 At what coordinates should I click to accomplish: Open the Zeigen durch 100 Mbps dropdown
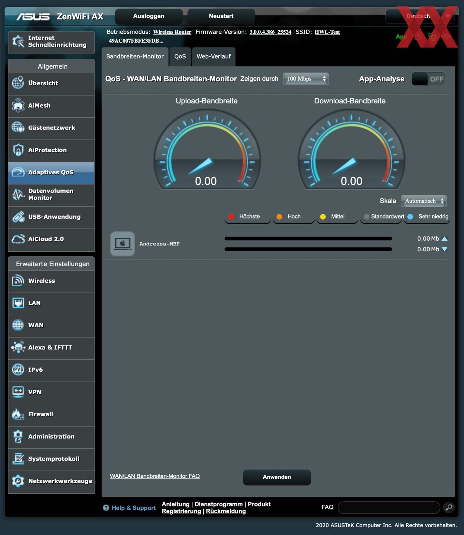pos(306,79)
